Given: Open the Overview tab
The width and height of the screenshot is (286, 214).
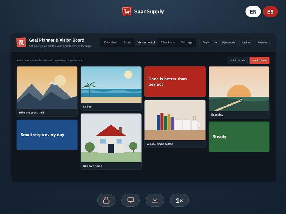Looking at the screenshot, I should point(111,42).
